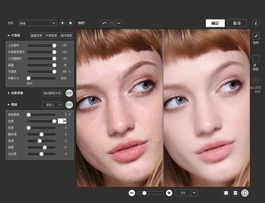This screenshot has height=203, width=265.
Task: Collapse the 增强 enhancements section
Action: point(8,105)
